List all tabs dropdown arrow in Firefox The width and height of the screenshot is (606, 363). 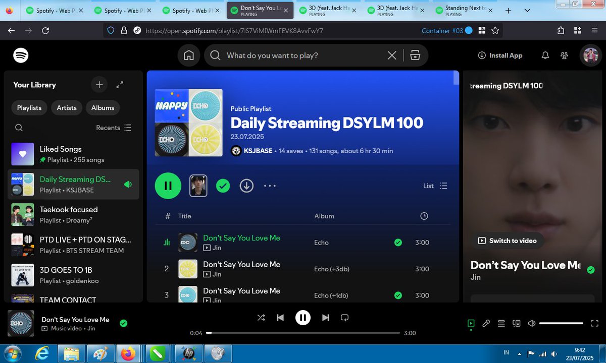point(528,11)
